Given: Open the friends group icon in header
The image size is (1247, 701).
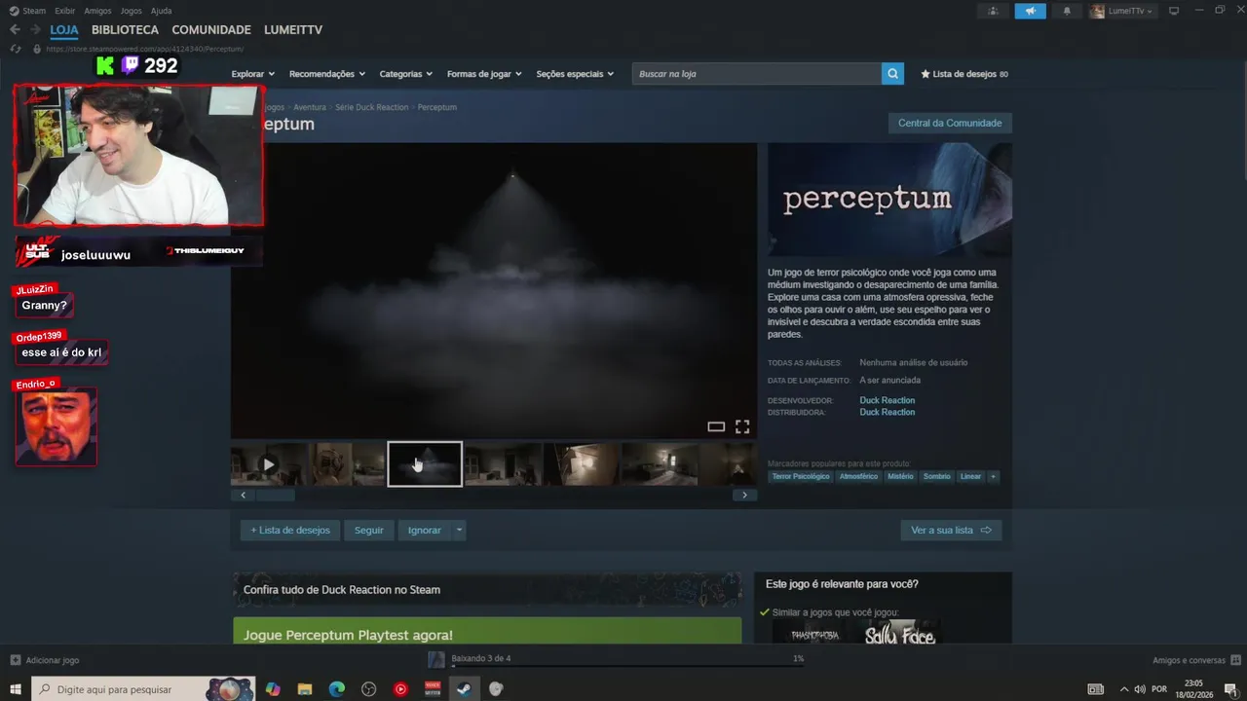Looking at the screenshot, I should click(993, 11).
